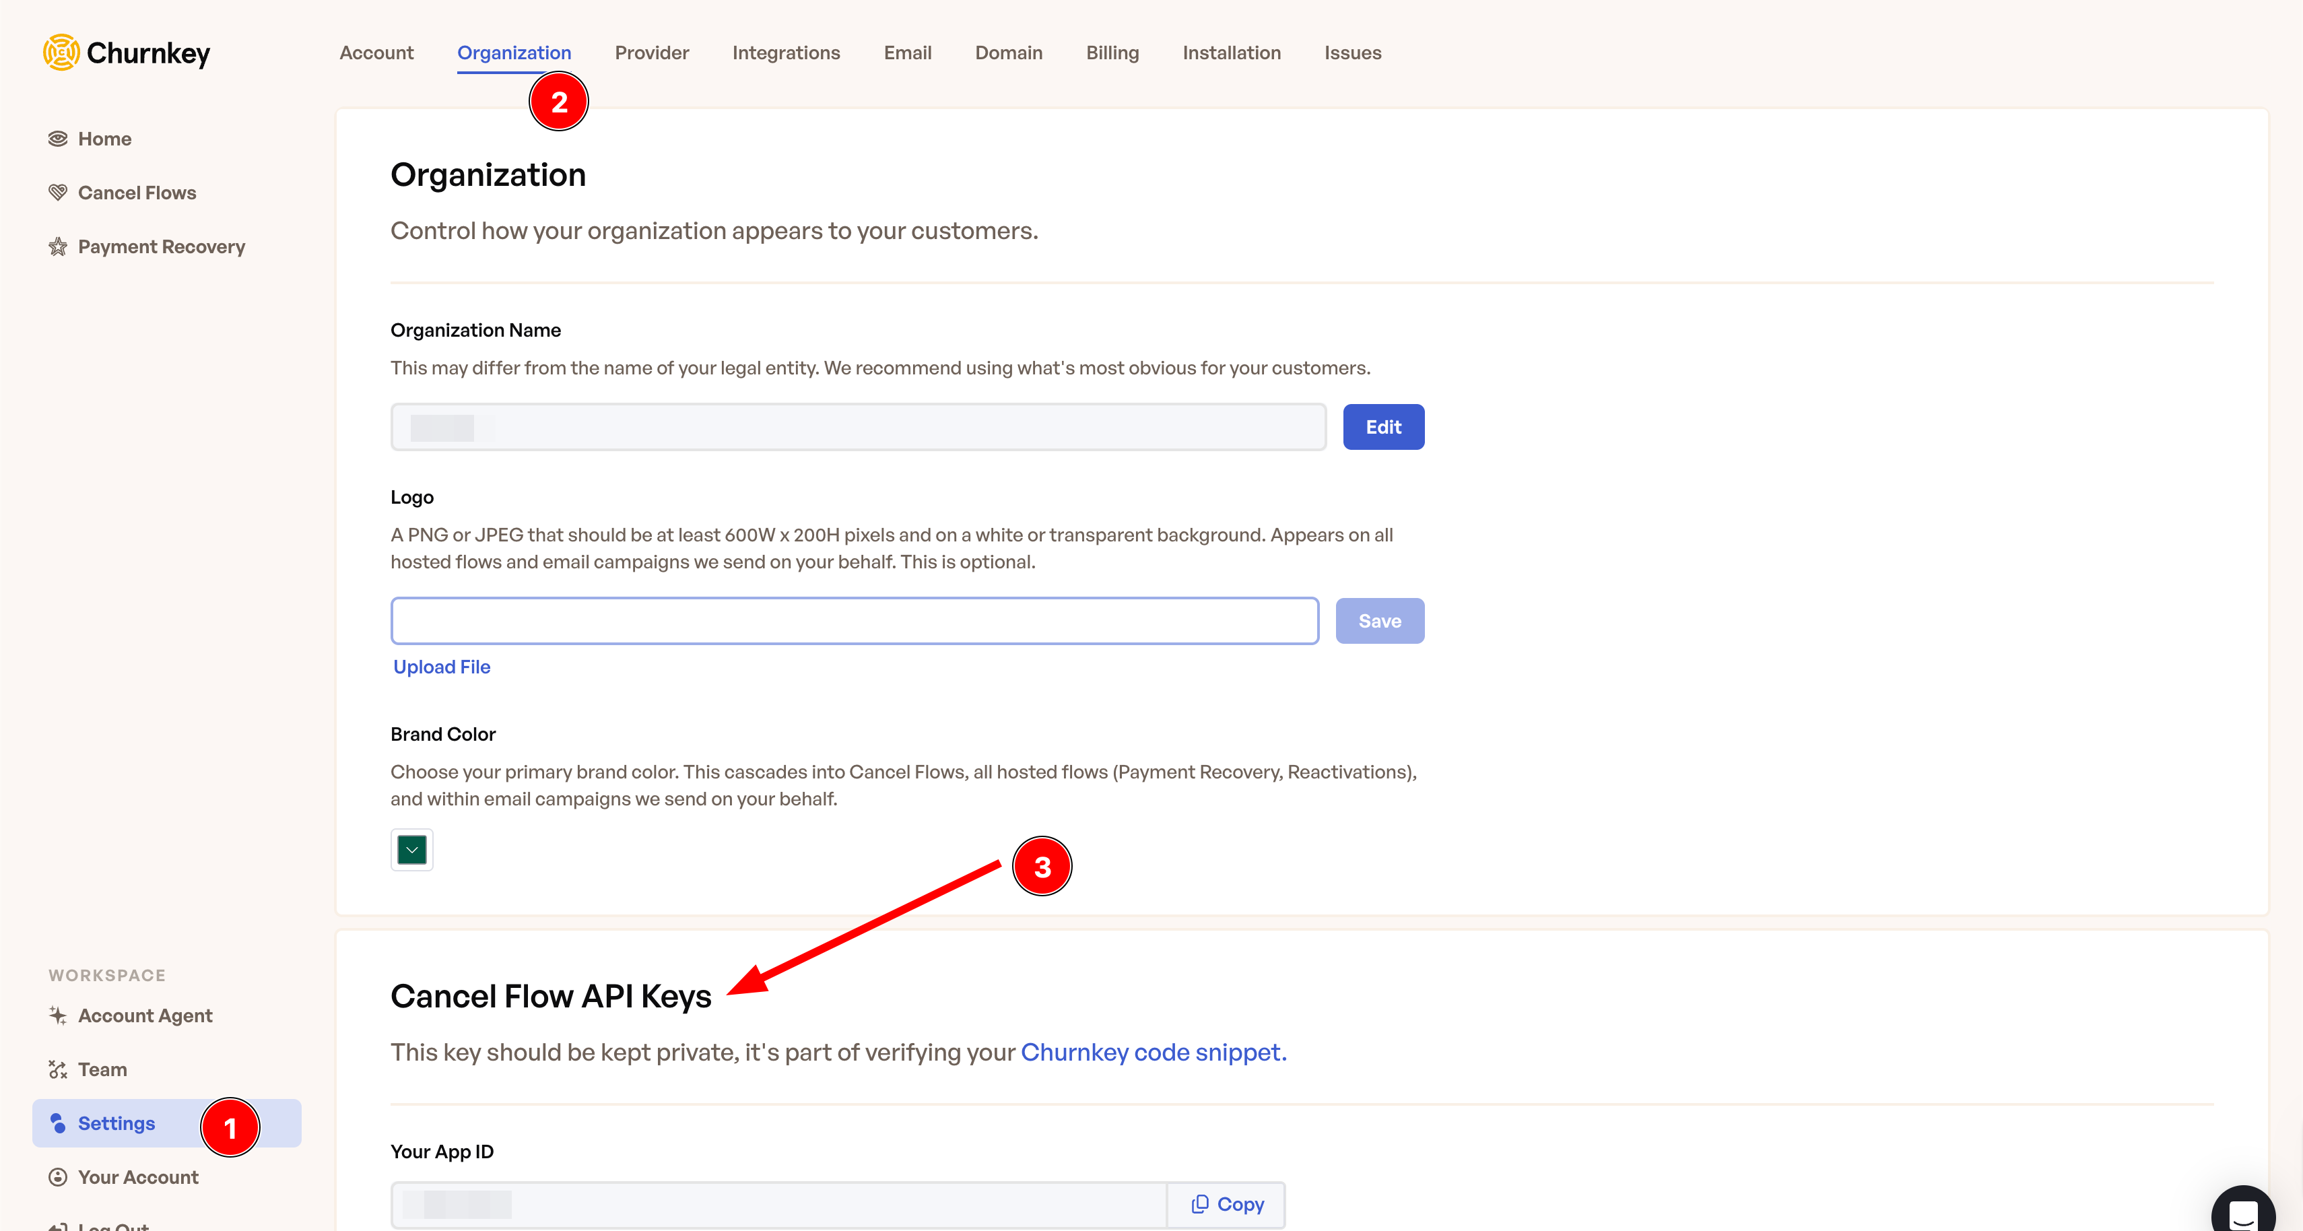Screen dimensions: 2303x1231
Task: Select the Cancel Flows sidebar icon
Action: coord(58,191)
